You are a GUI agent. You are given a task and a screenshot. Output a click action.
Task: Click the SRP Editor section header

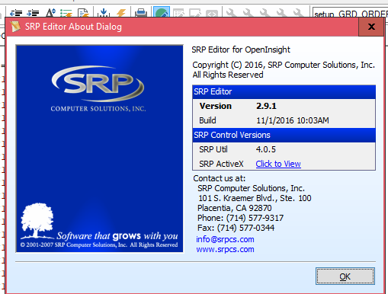(x=284, y=91)
